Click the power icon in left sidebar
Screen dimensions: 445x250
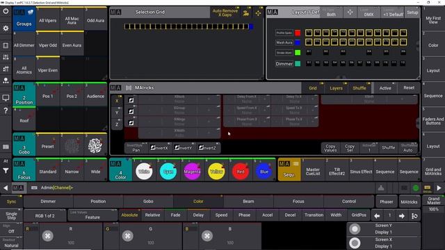click(6, 12)
